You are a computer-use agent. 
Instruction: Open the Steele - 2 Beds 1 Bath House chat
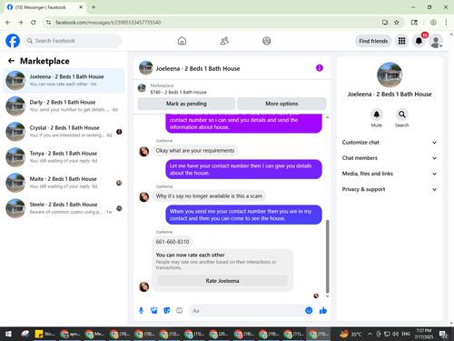point(64,208)
